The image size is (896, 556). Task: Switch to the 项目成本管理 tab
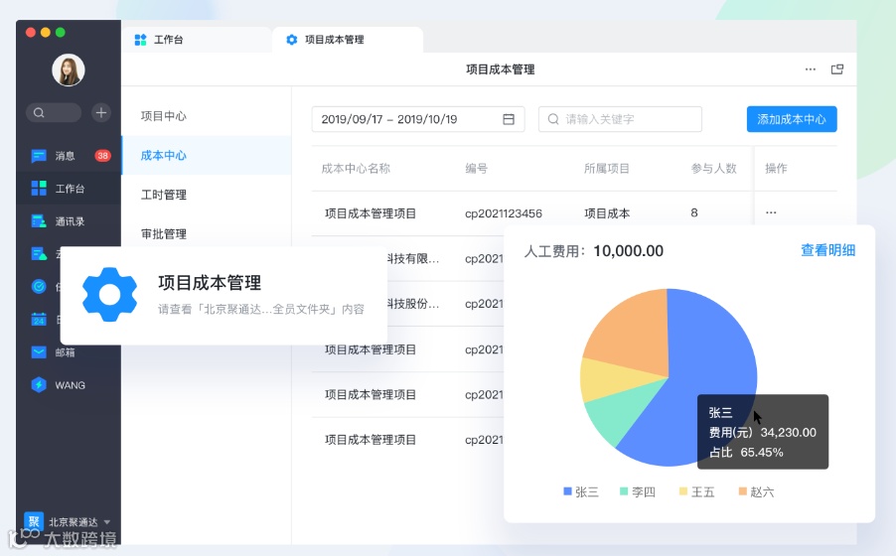tap(348, 40)
